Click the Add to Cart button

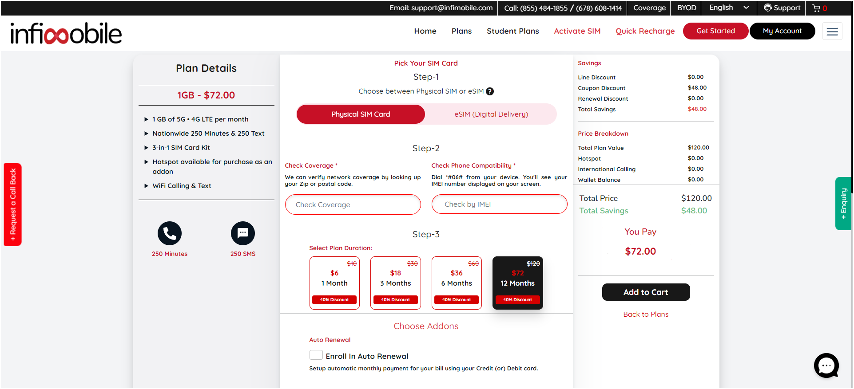646,292
